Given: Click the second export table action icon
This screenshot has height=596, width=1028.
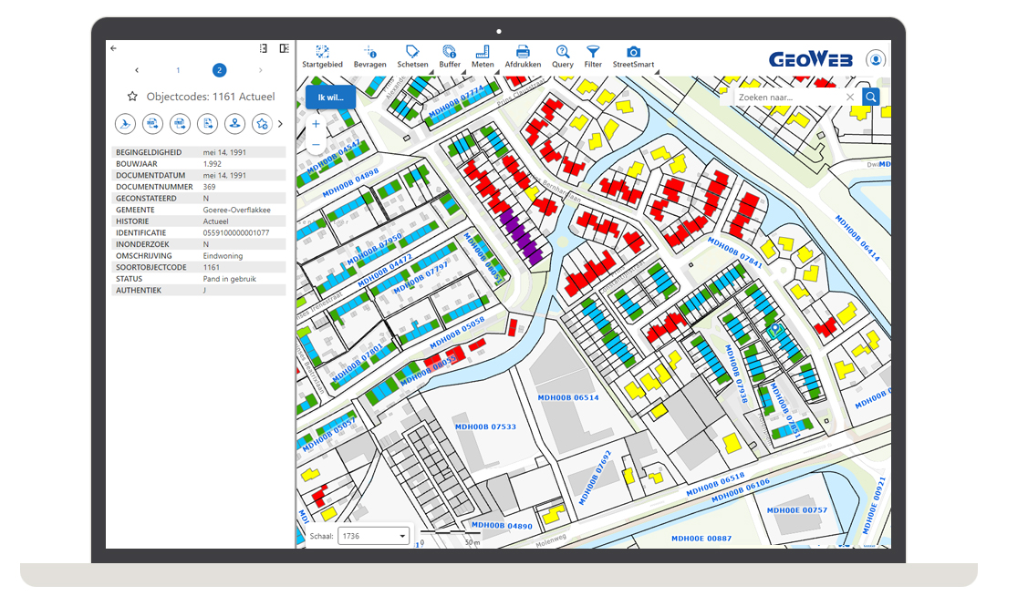Looking at the screenshot, I should 181,124.
